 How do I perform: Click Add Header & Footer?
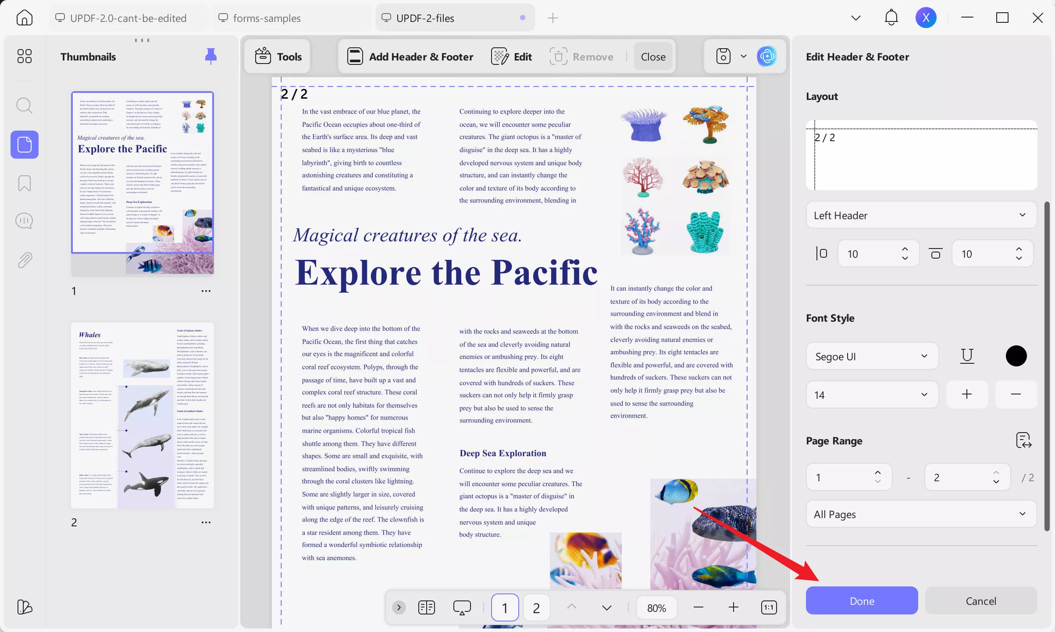410,57
